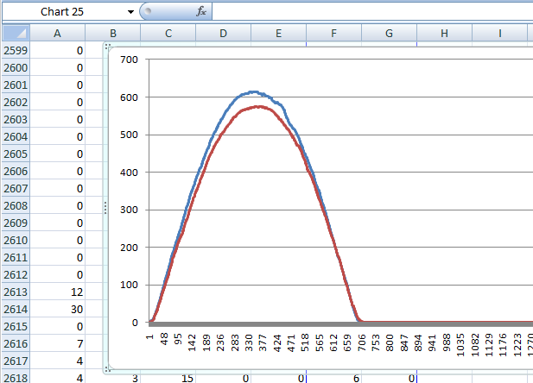
Task: Click the chart's bottom-left corner handle
Action: pyautogui.click(x=108, y=370)
